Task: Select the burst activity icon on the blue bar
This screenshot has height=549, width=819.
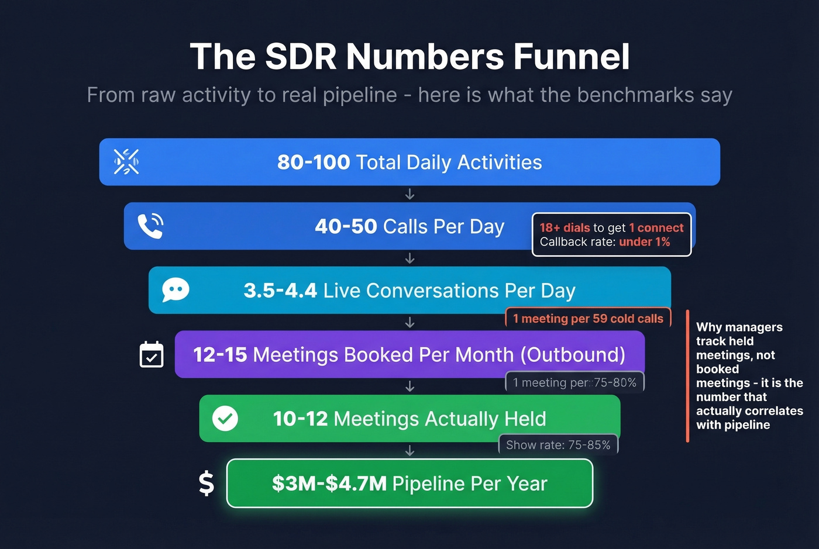Action: point(126,162)
